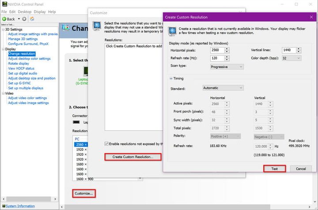Open Set up digital audio
Image resolution: width=318 pixels, height=210 pixels.
[x=23, y=73]
